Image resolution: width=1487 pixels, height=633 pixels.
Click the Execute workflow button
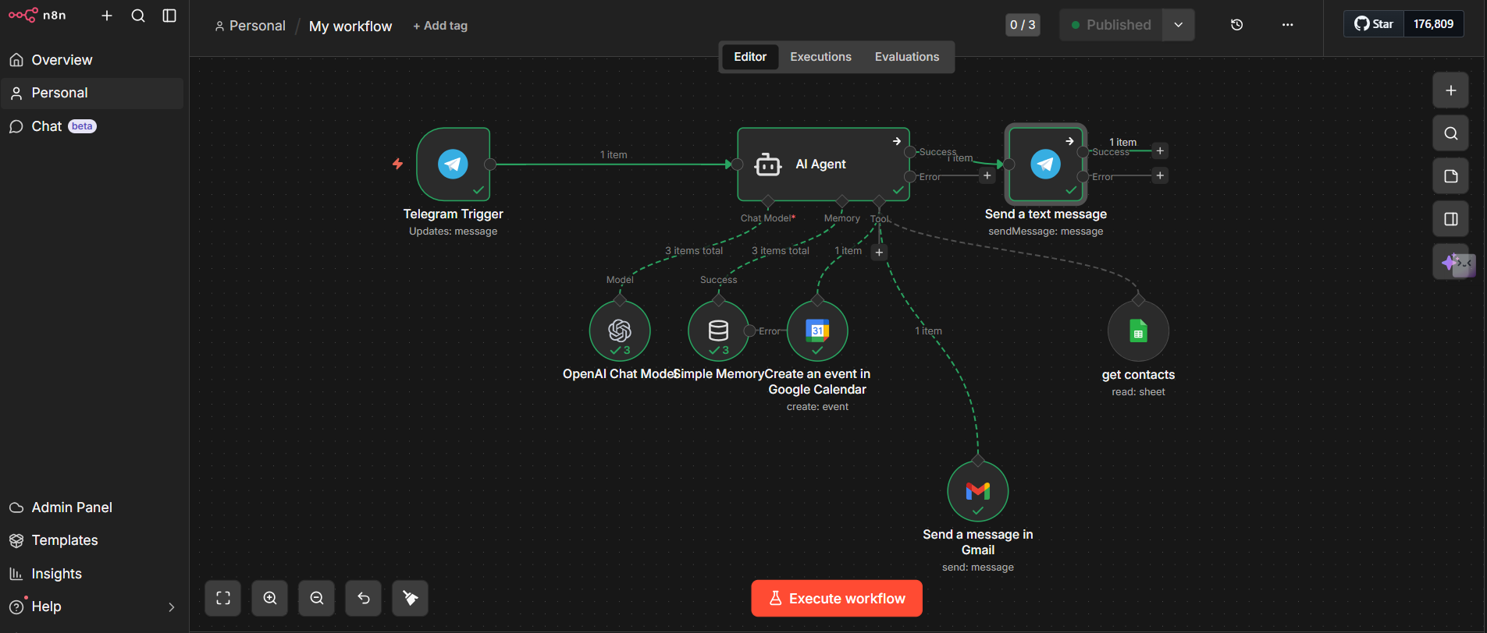pos(837,598)
